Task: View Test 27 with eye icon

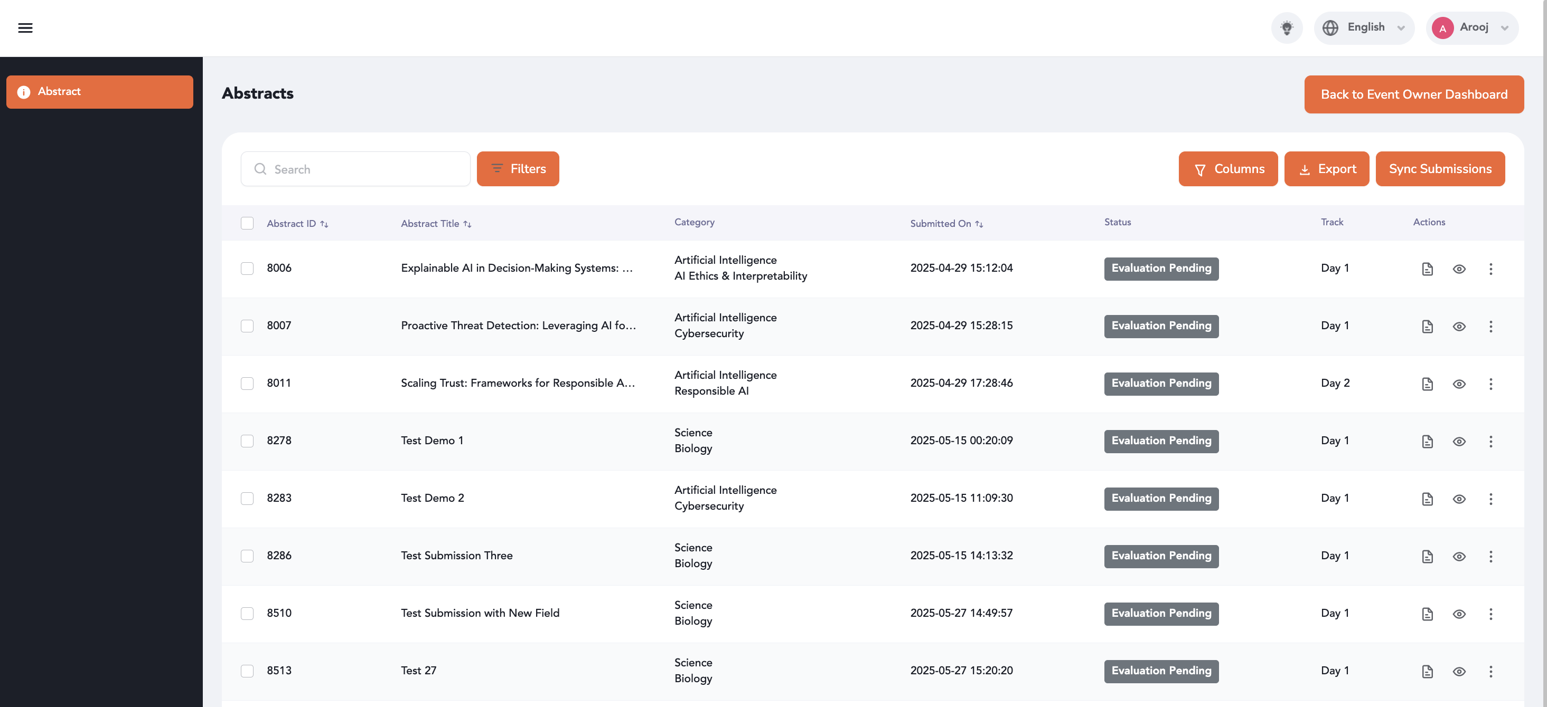Action: click(1459, 672)
